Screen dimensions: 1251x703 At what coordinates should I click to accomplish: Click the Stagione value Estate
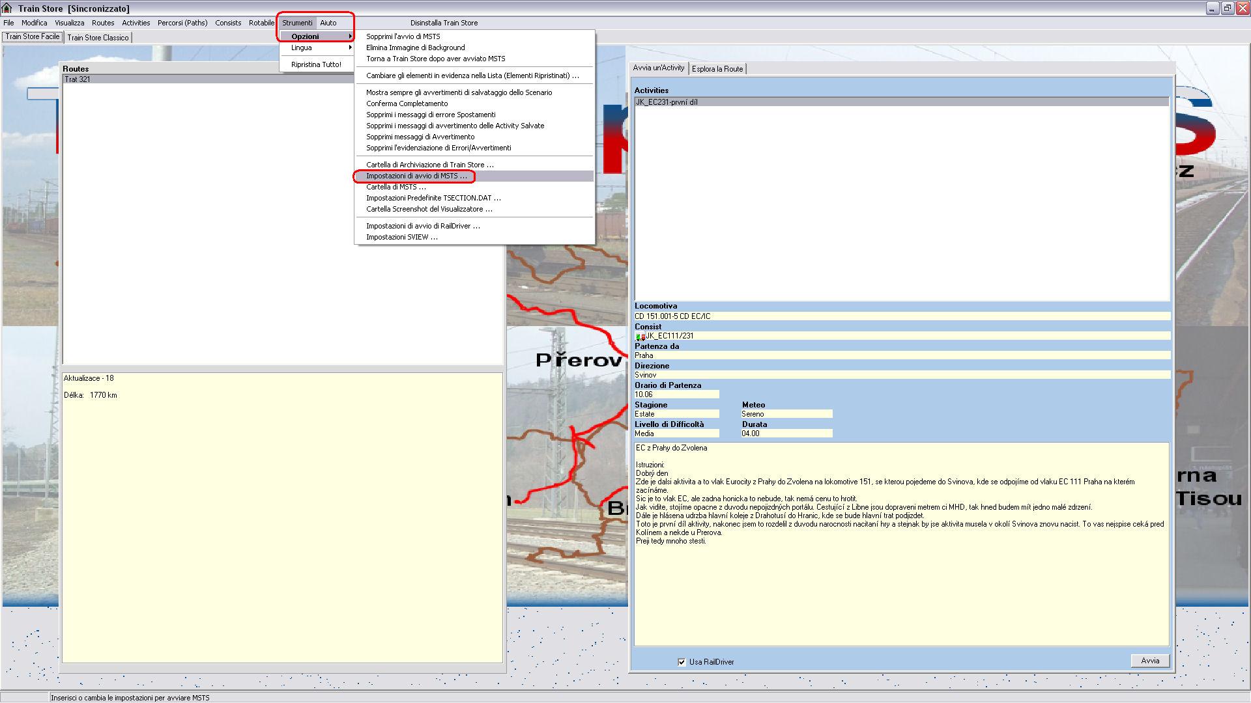[x=676, y=414]
